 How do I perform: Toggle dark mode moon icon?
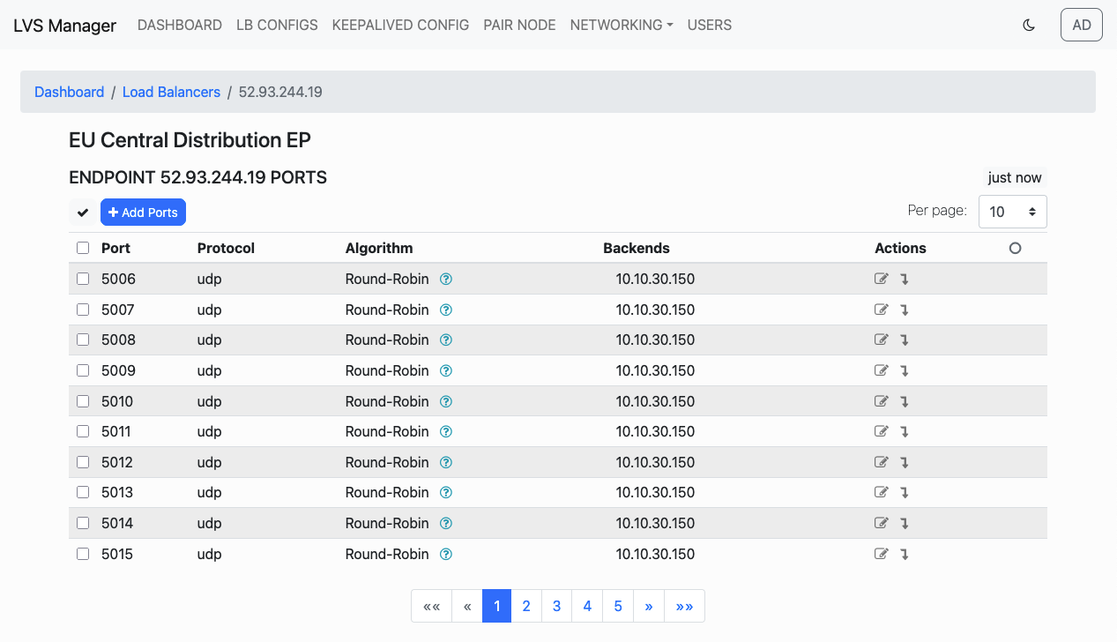pyautogui.click(x=1028, y=26)
